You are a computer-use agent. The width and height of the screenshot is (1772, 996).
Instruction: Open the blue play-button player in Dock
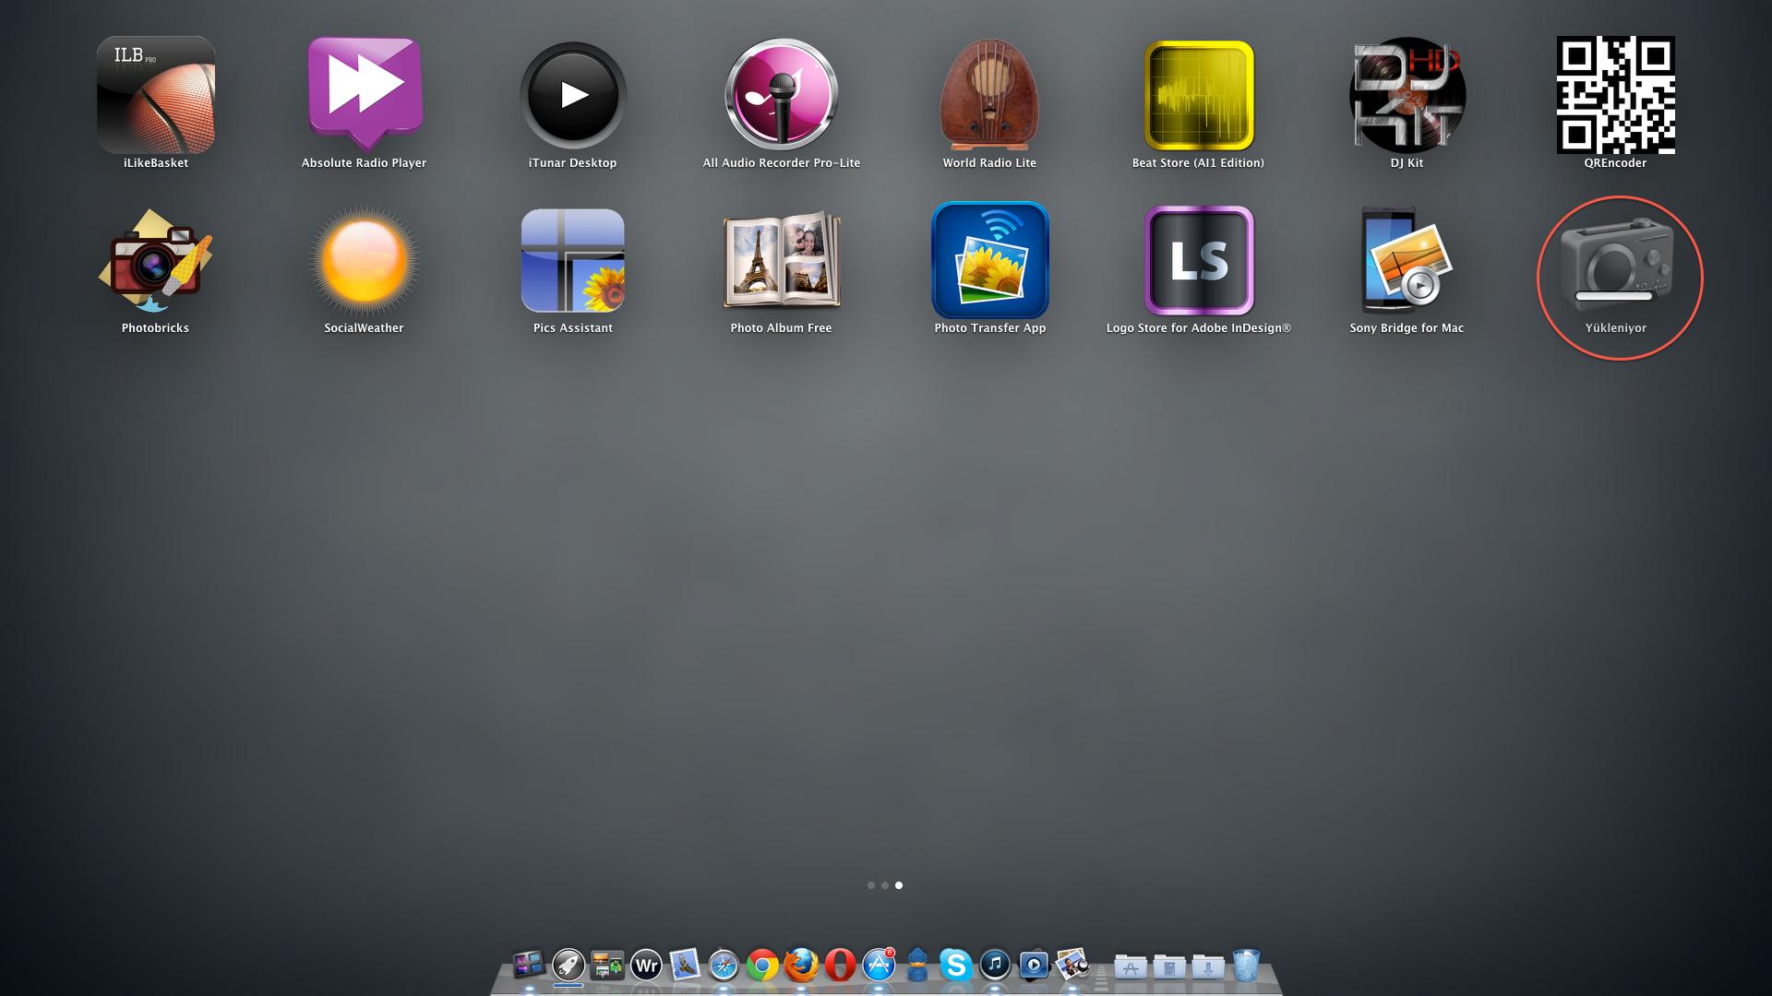coord(1034,966)
